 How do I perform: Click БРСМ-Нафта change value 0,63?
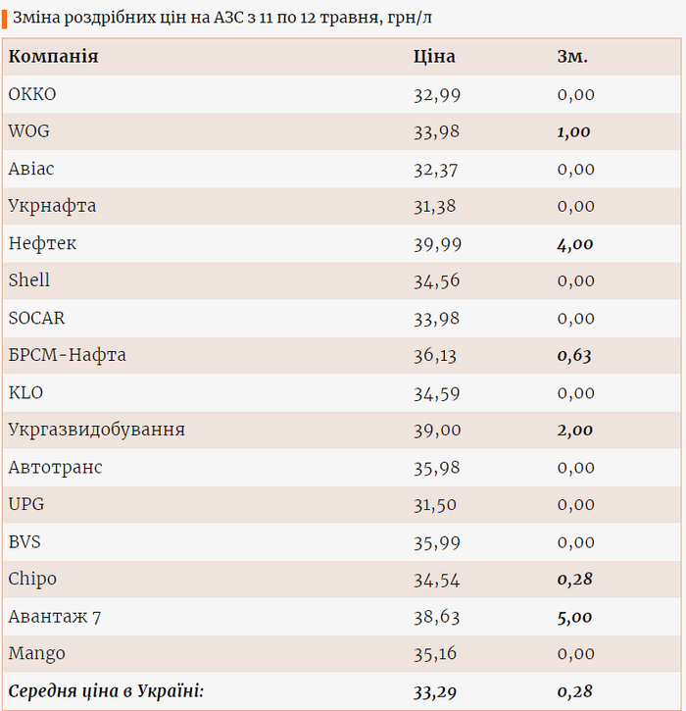[x=574, y=355]
